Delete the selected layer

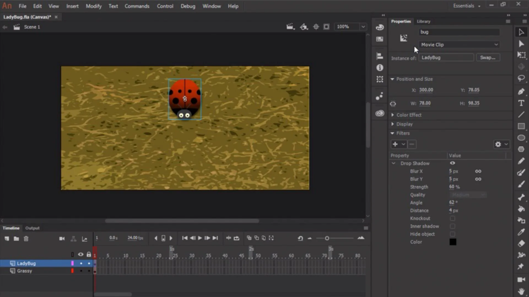[26, 238]
